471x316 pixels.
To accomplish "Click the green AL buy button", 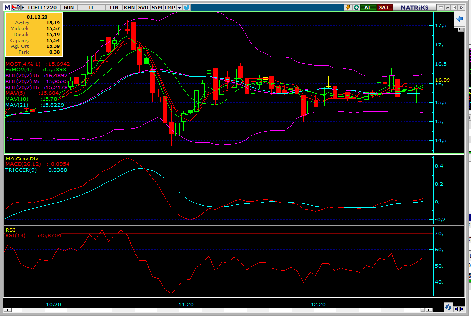I will (x=368, y=7).
